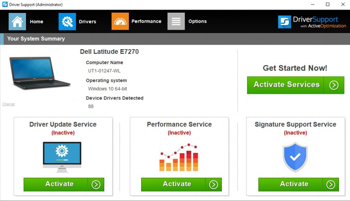Click the gray Options list icon
This screenshot has height=201, width=350.
176,21
